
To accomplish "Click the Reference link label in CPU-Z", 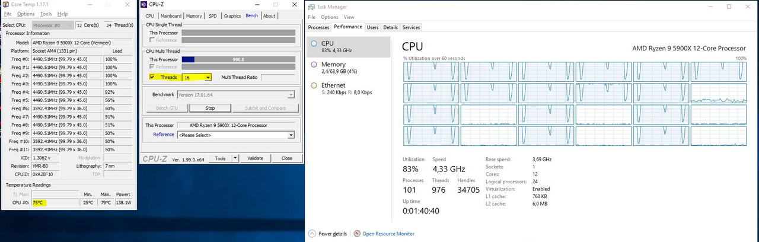I will coord(164,135).
